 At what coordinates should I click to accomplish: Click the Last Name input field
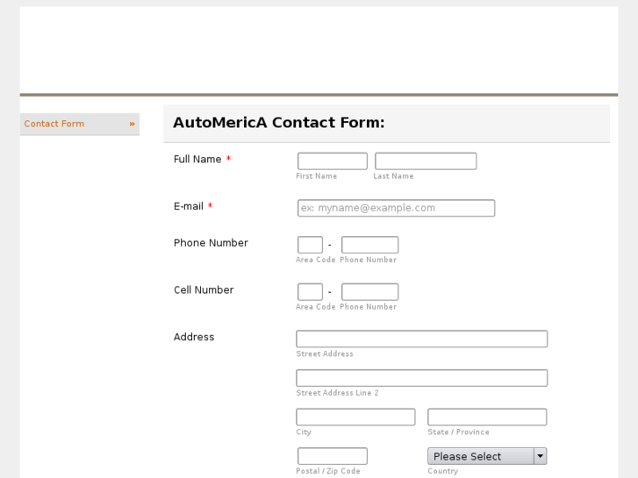coord(426,161)
